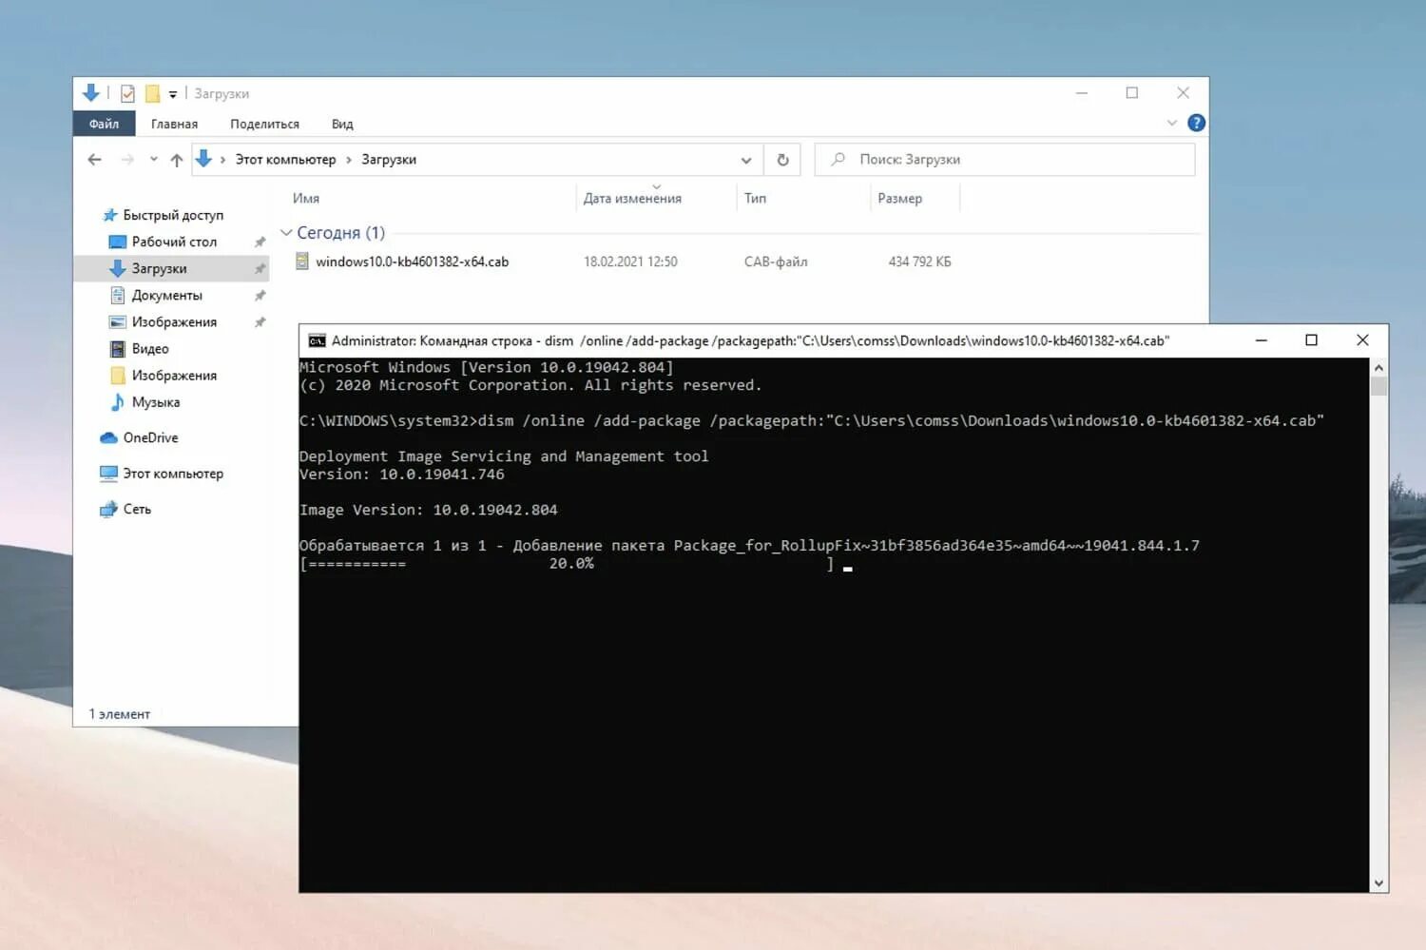Image resolution: width=1426 pixels, height=950 pixels.
Task: Open Сеть in the navigation pane
Action: 136,509
